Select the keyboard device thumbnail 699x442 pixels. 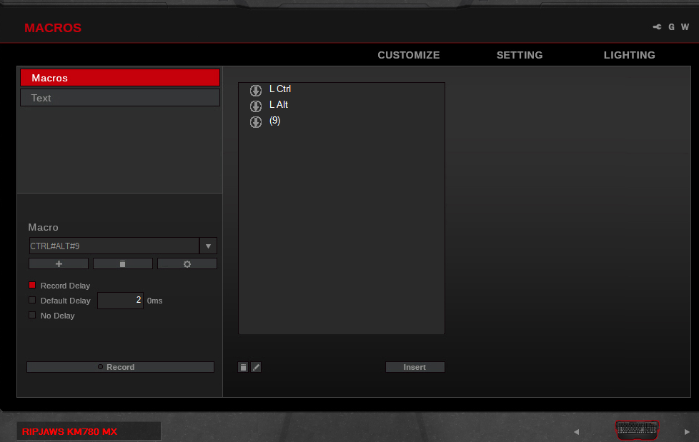pos(637,430)
